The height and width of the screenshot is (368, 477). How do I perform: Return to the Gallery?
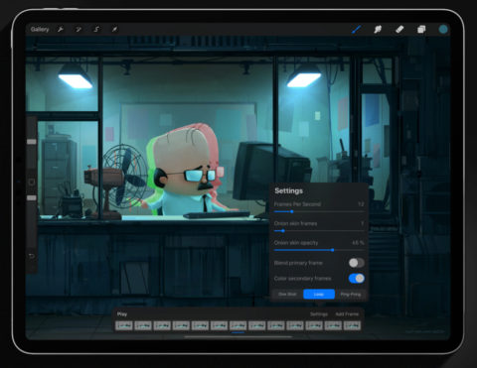point(40,30)
